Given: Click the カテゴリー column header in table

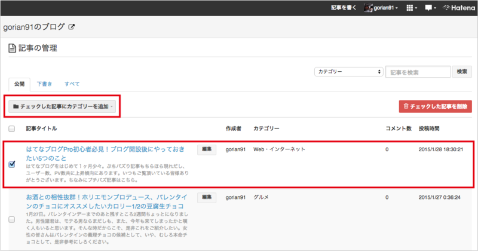Looking at the screenshot, I should (266, 128).
